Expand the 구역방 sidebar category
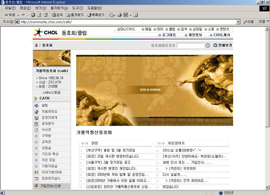Image resolution: width=270 pixels, height=195 pixels. coord(36,136)
